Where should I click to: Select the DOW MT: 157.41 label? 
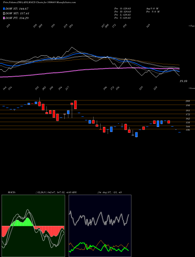coord(17,14)
